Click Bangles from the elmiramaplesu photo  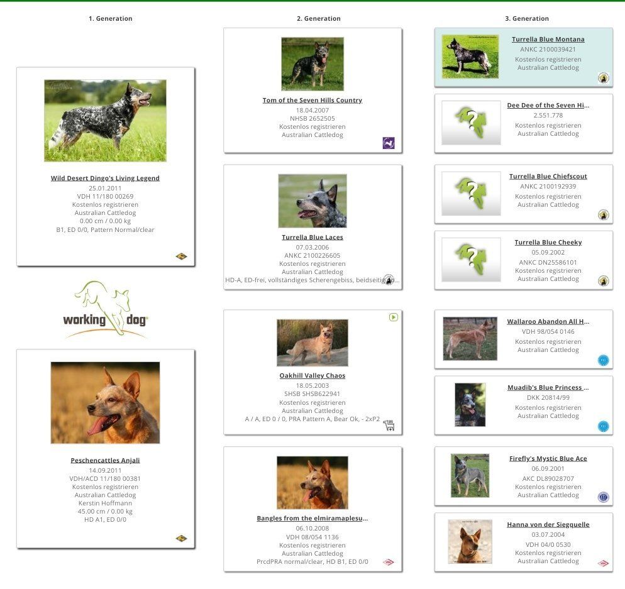point(312,483)
